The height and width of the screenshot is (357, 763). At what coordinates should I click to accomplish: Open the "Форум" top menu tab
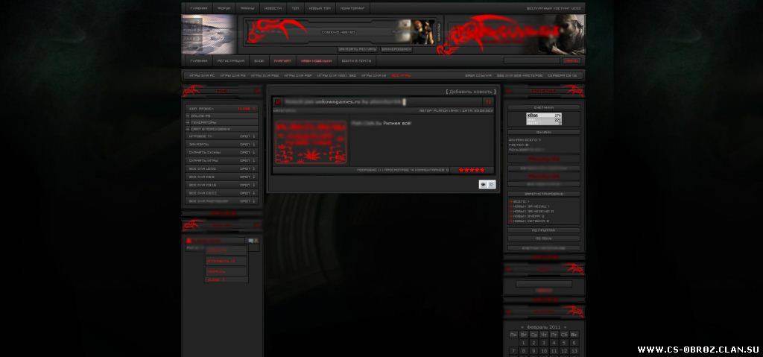[224, 8]
